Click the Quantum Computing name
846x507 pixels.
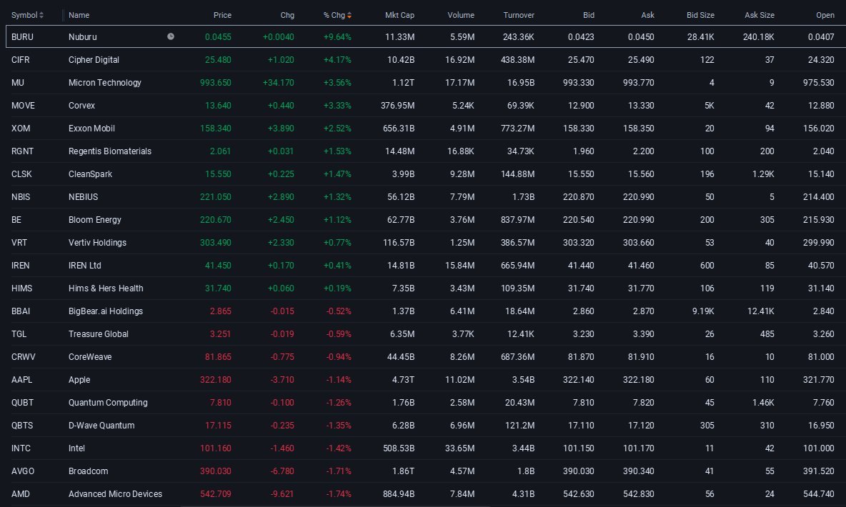(108, 402)
